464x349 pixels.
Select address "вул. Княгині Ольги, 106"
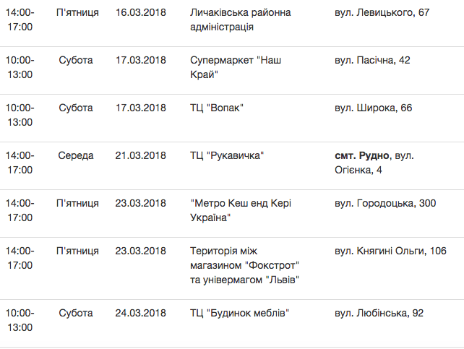point(390,251)
